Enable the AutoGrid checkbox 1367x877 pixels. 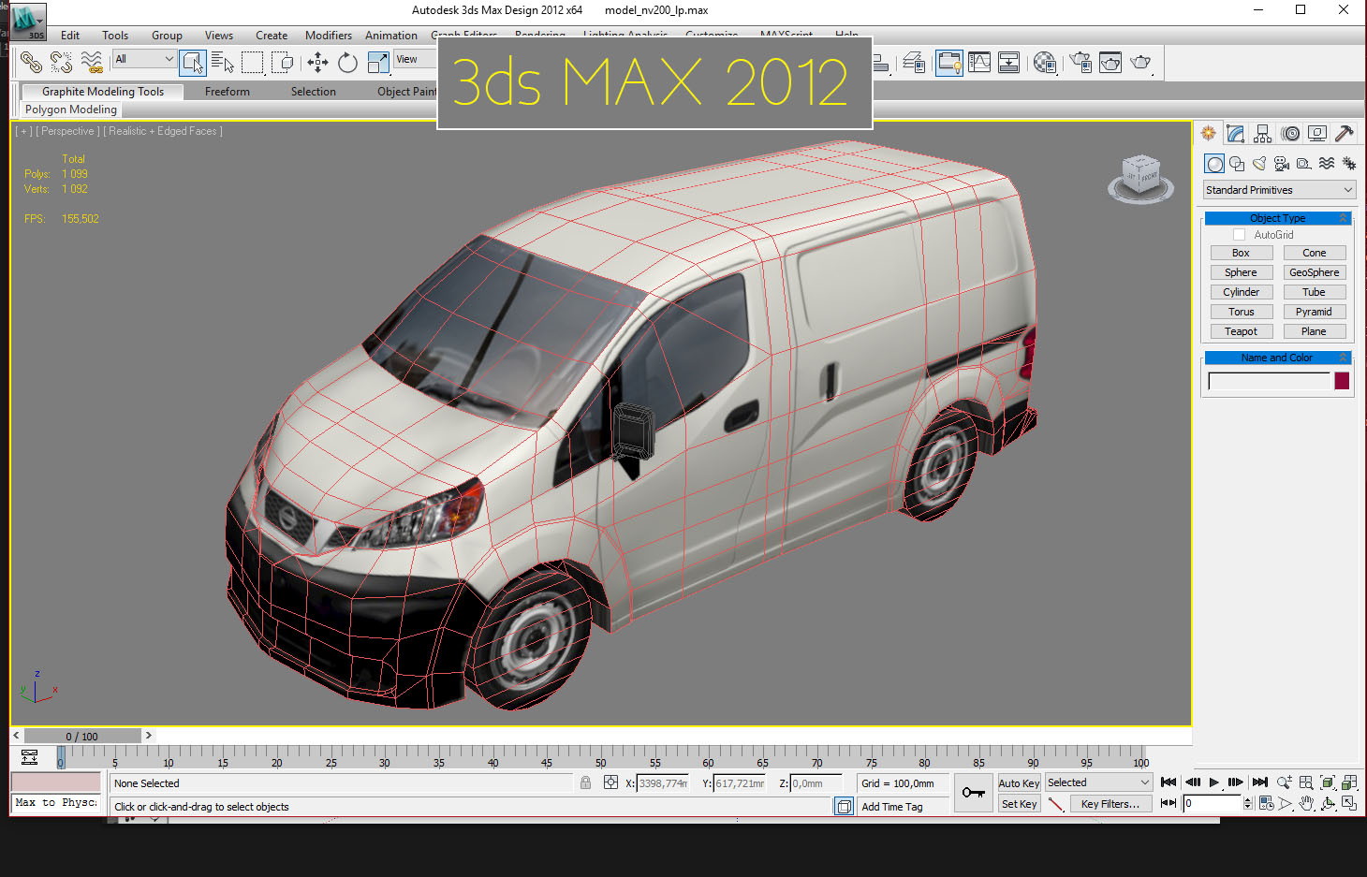[1240, 235]
